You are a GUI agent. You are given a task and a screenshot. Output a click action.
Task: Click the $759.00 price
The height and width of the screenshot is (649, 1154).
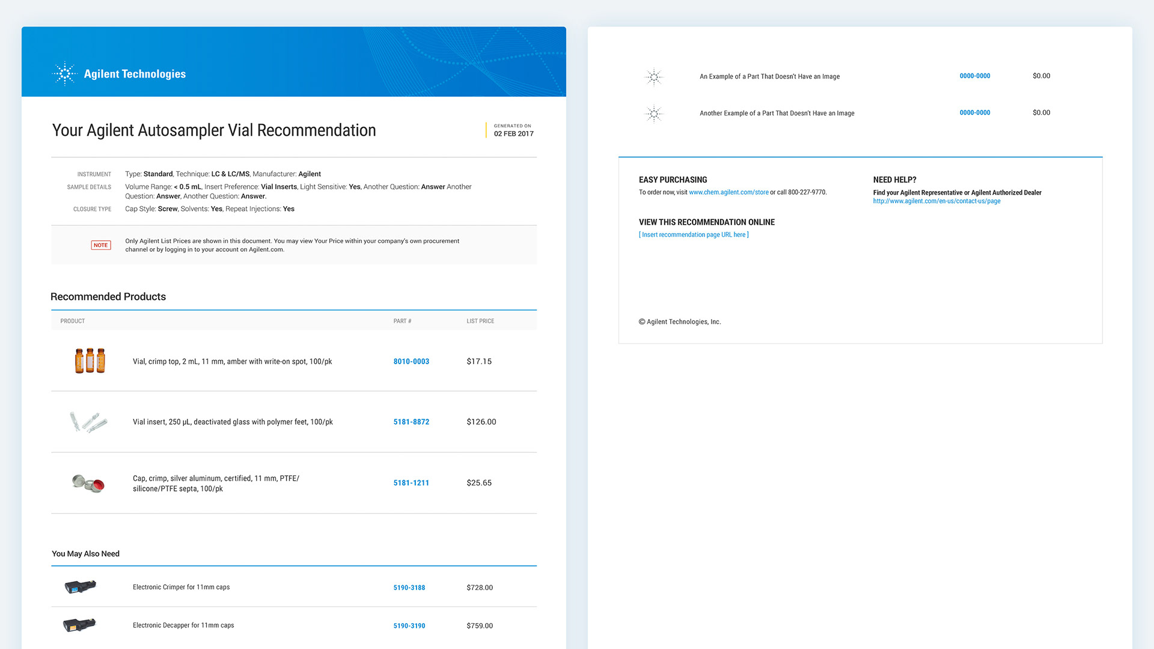pyautogui.click(x=480, y=626)
